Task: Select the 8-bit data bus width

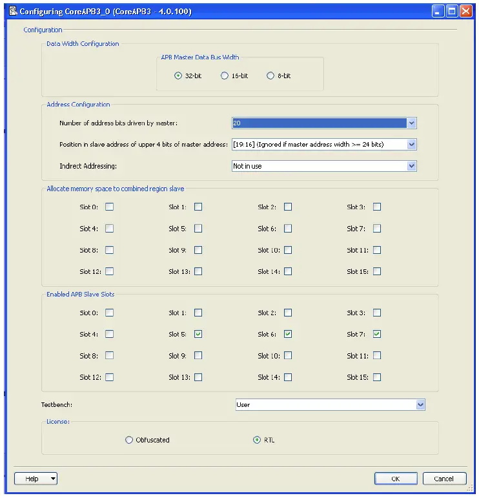Action: click(270, 76)
